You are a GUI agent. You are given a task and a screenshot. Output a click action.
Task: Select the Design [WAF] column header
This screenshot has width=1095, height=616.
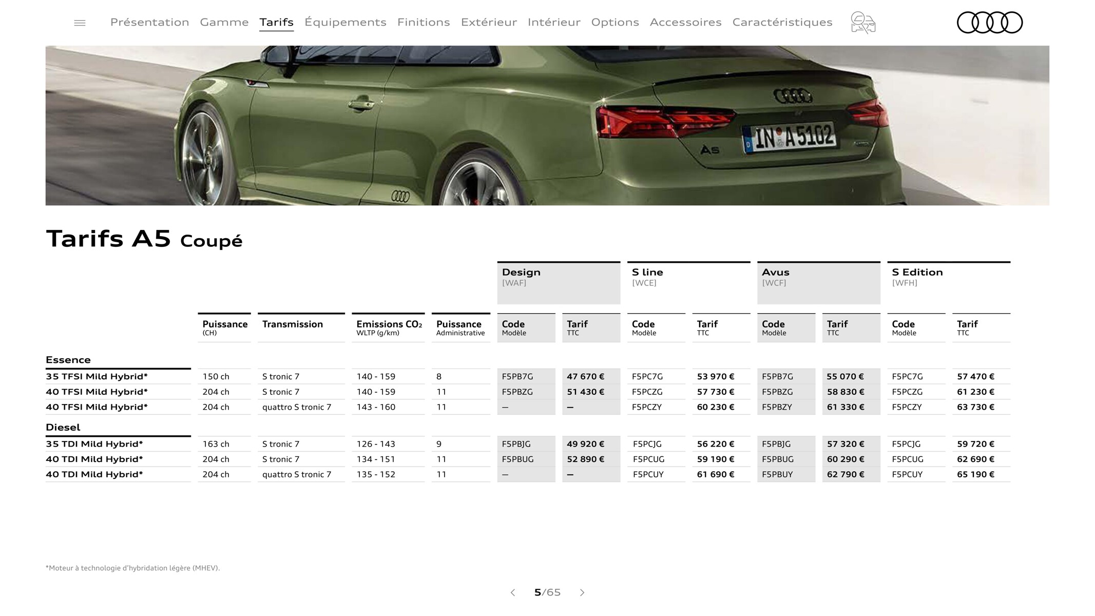tap(559, 283)
